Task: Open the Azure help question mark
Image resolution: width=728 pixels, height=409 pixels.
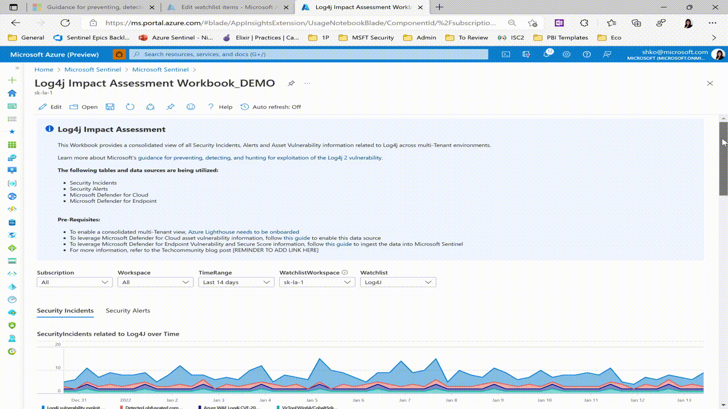Action: 587,55
